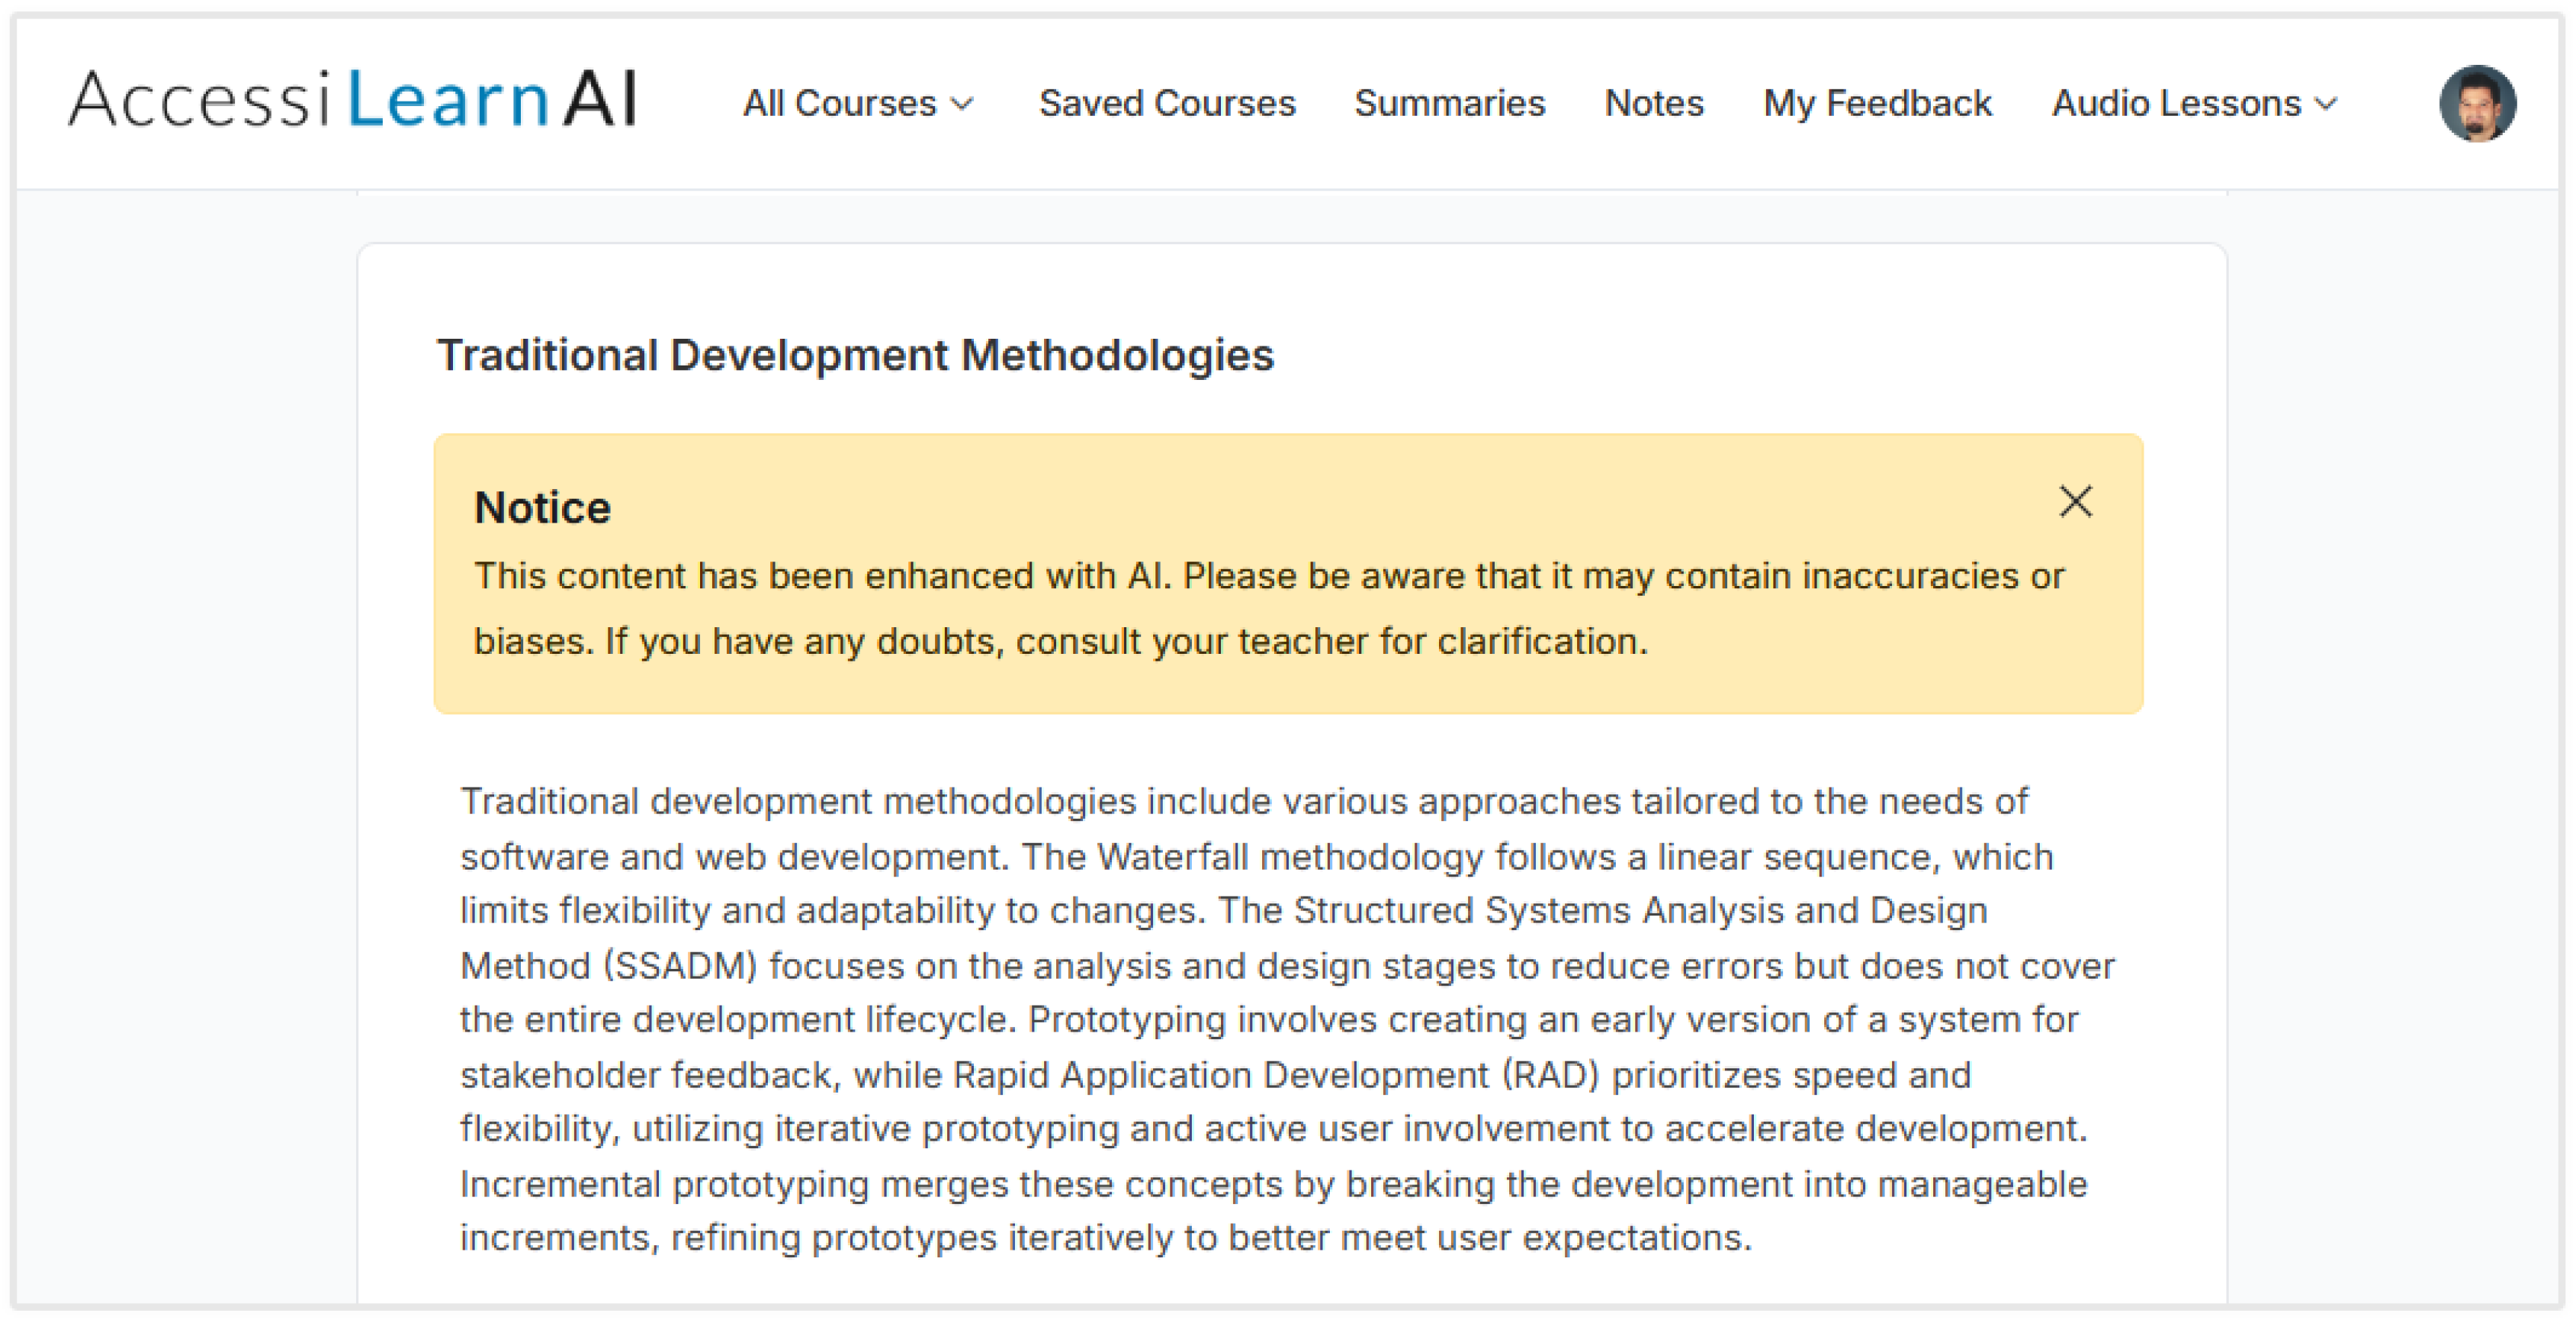Dismiss the Notice banner with the X
2576x1323 pixels.
[2075, 501]
